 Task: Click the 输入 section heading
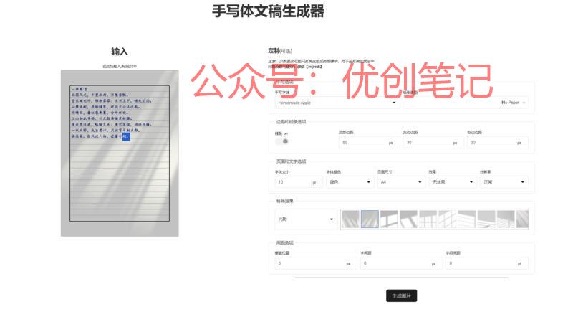click(x=120, y=51)
